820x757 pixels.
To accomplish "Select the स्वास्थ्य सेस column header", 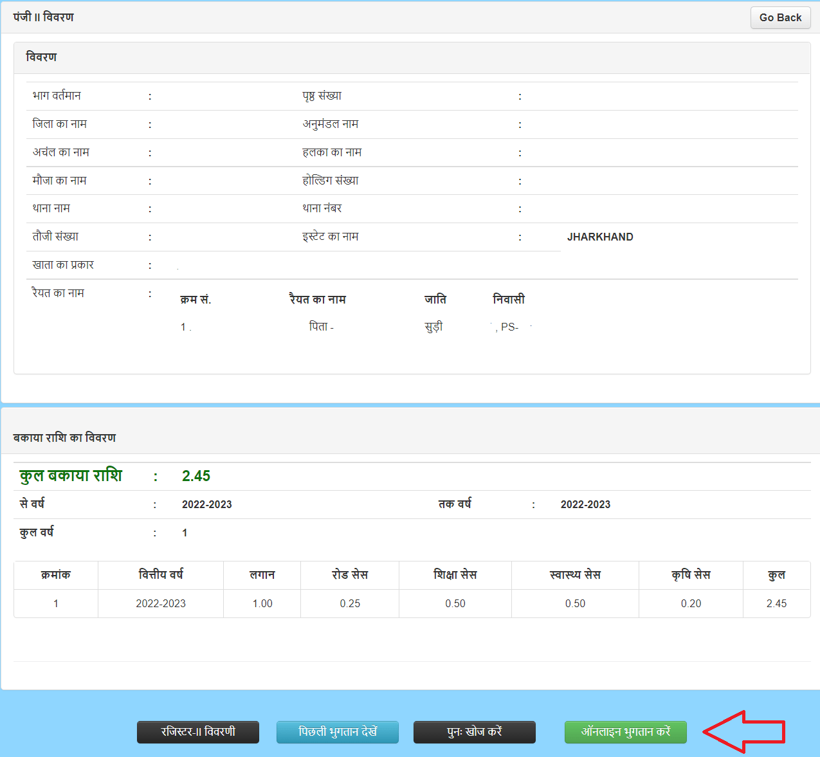I will pos(575,575).
